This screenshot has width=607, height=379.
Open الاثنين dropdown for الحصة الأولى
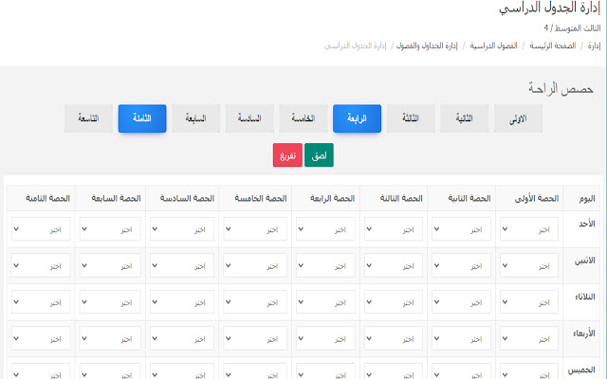coord(529,265)
